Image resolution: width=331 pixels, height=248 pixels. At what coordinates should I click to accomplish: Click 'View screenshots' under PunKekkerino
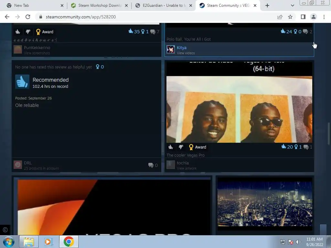(37, 53)
